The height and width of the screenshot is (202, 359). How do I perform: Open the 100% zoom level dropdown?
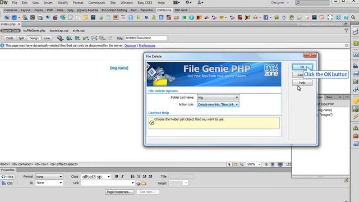pos(254,164)
